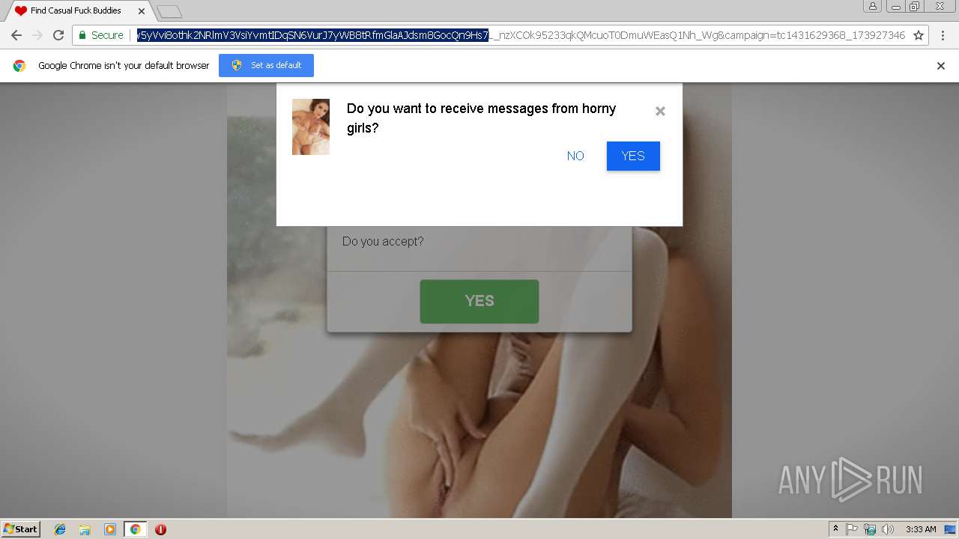Open a new tab
This screenshot has height=539, width=959.
pos(169,11)
